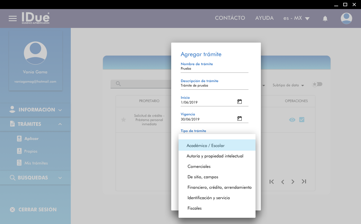Click the CONTACTO link in header
This screenshot has width=361, height=224.
click(230, 18)
